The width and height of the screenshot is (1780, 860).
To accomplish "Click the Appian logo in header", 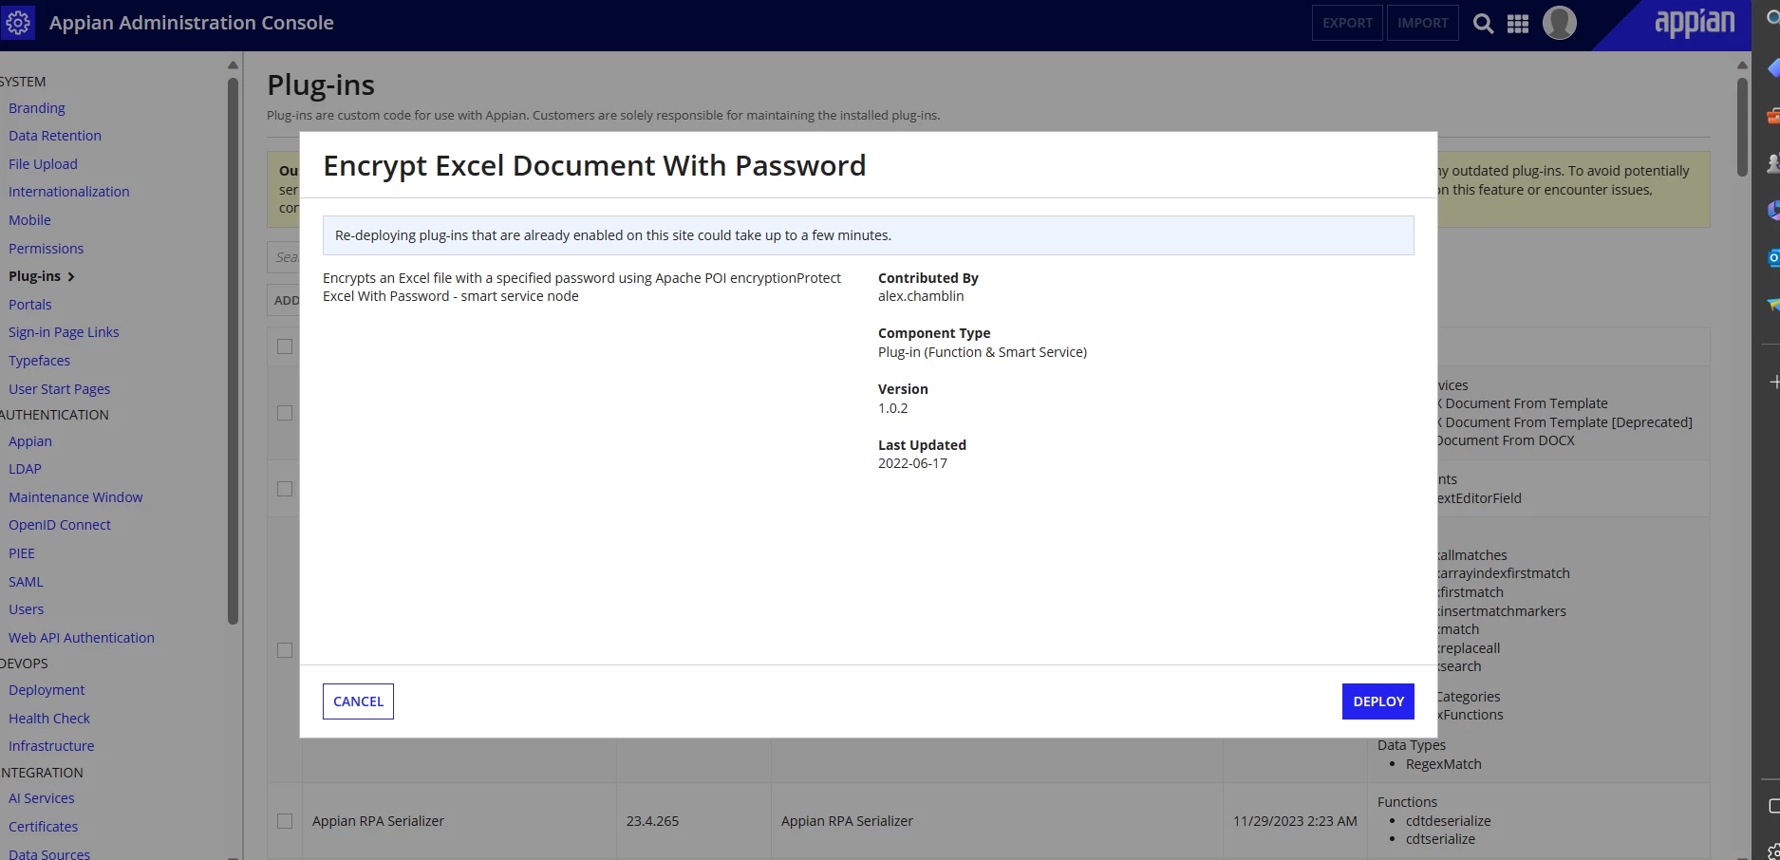I will tap(1695, 23).
